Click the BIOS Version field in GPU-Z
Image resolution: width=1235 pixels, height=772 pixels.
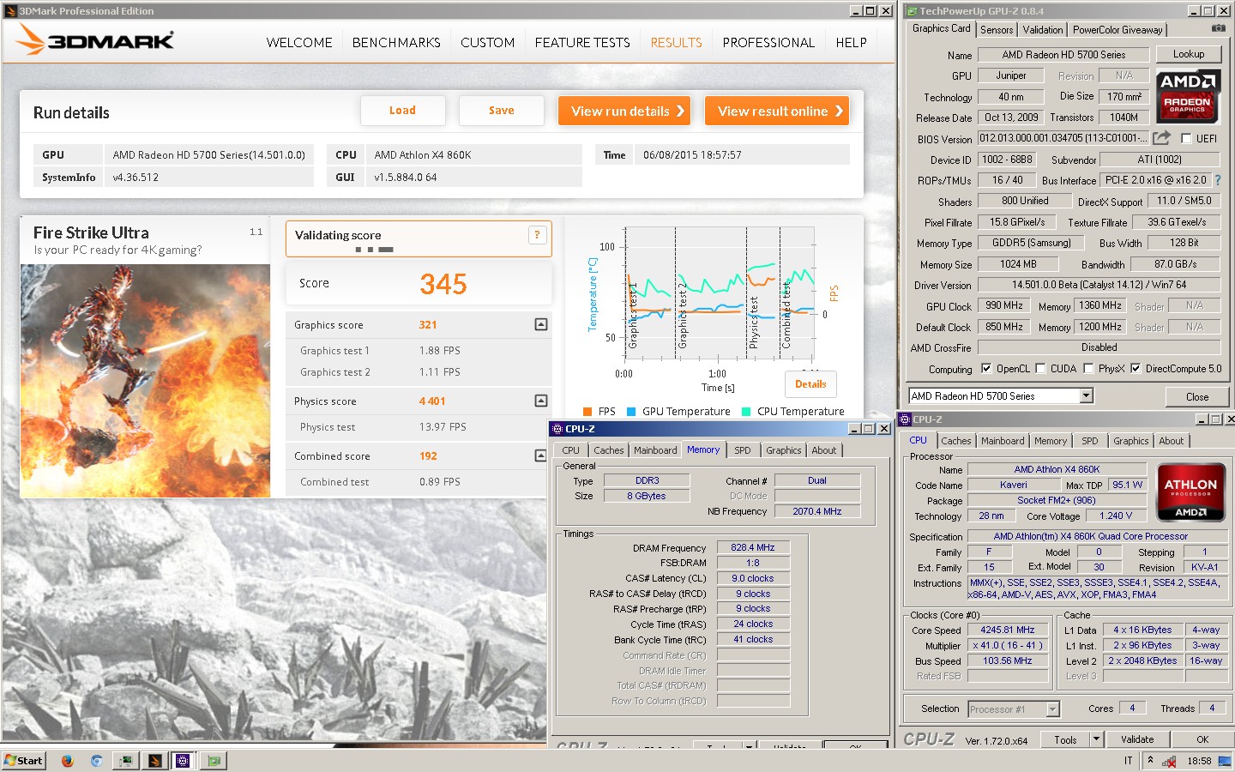tap(1063, 138)
